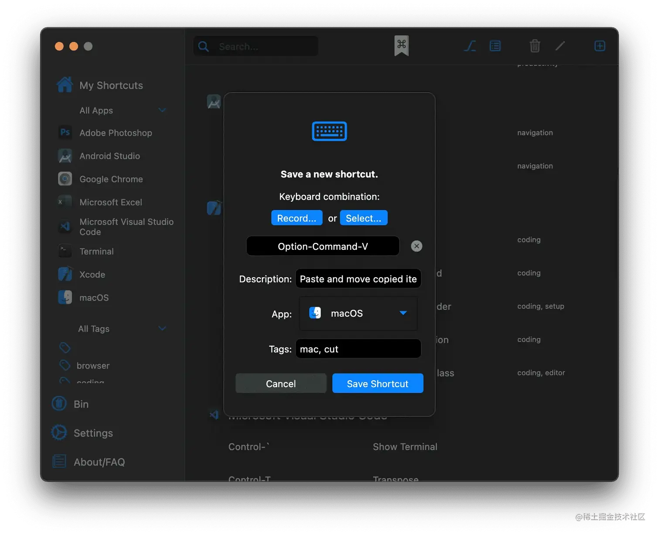Click the "Control-`" shortcut text
The height and width of the screenshot is (535, 659).
[249, 446]
